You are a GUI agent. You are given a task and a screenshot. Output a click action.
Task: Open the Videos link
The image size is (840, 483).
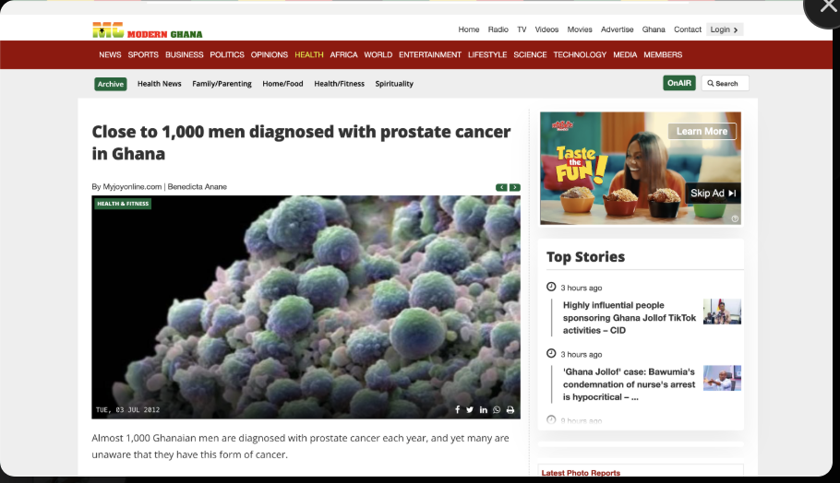547,29
